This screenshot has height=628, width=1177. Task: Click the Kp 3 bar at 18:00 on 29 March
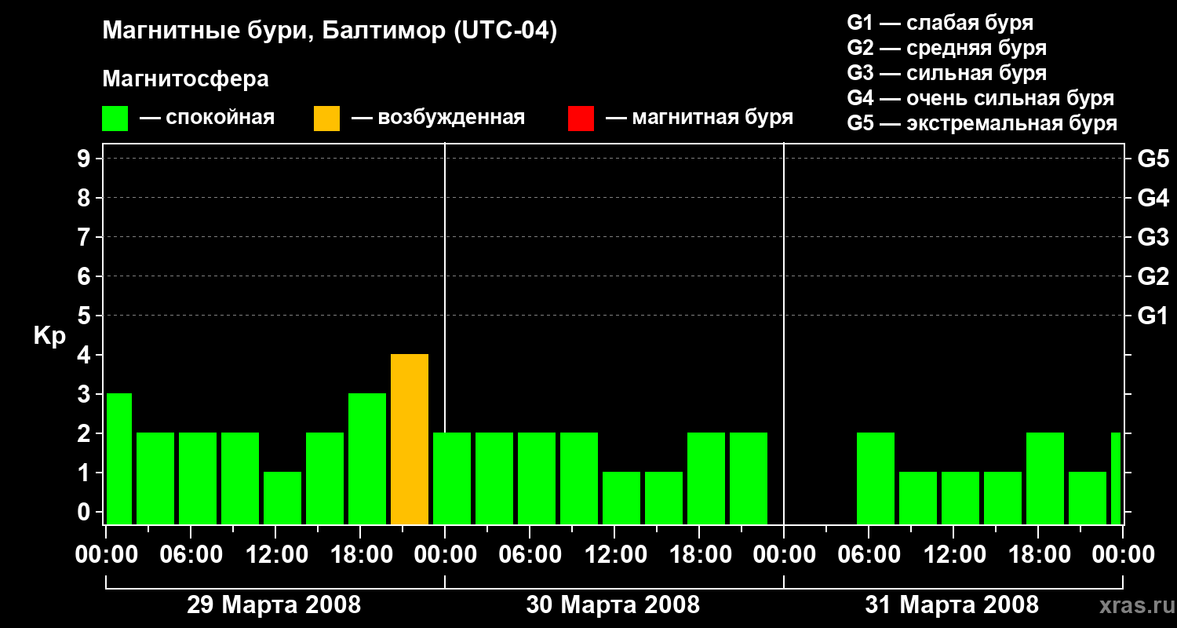(367, 458)
